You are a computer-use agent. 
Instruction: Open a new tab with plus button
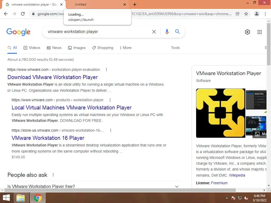(135, 4)
